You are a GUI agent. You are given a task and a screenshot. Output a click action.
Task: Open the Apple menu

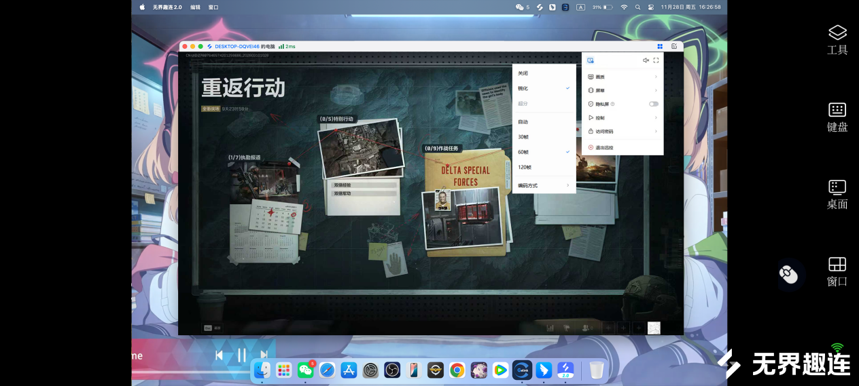pyautogui.click(x=142, y=7)
